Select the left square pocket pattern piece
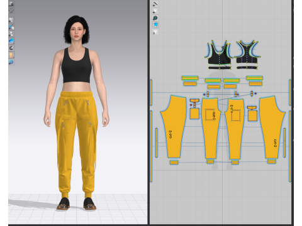Image resolution: width=302 pixels, height=226 pixels. (x=194, y=114)
